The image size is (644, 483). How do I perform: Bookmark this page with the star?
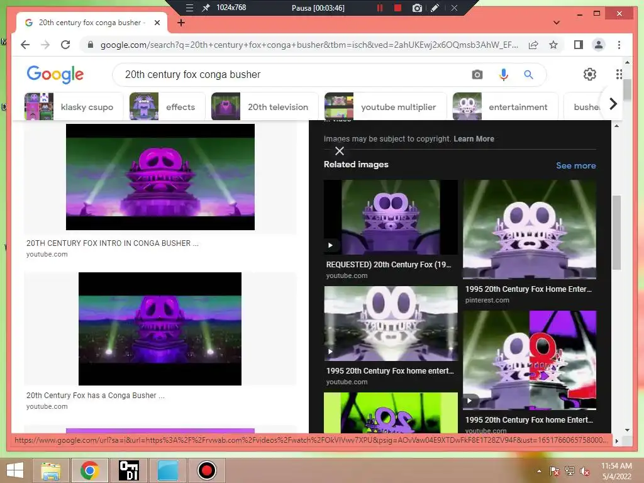pos(553,45)
